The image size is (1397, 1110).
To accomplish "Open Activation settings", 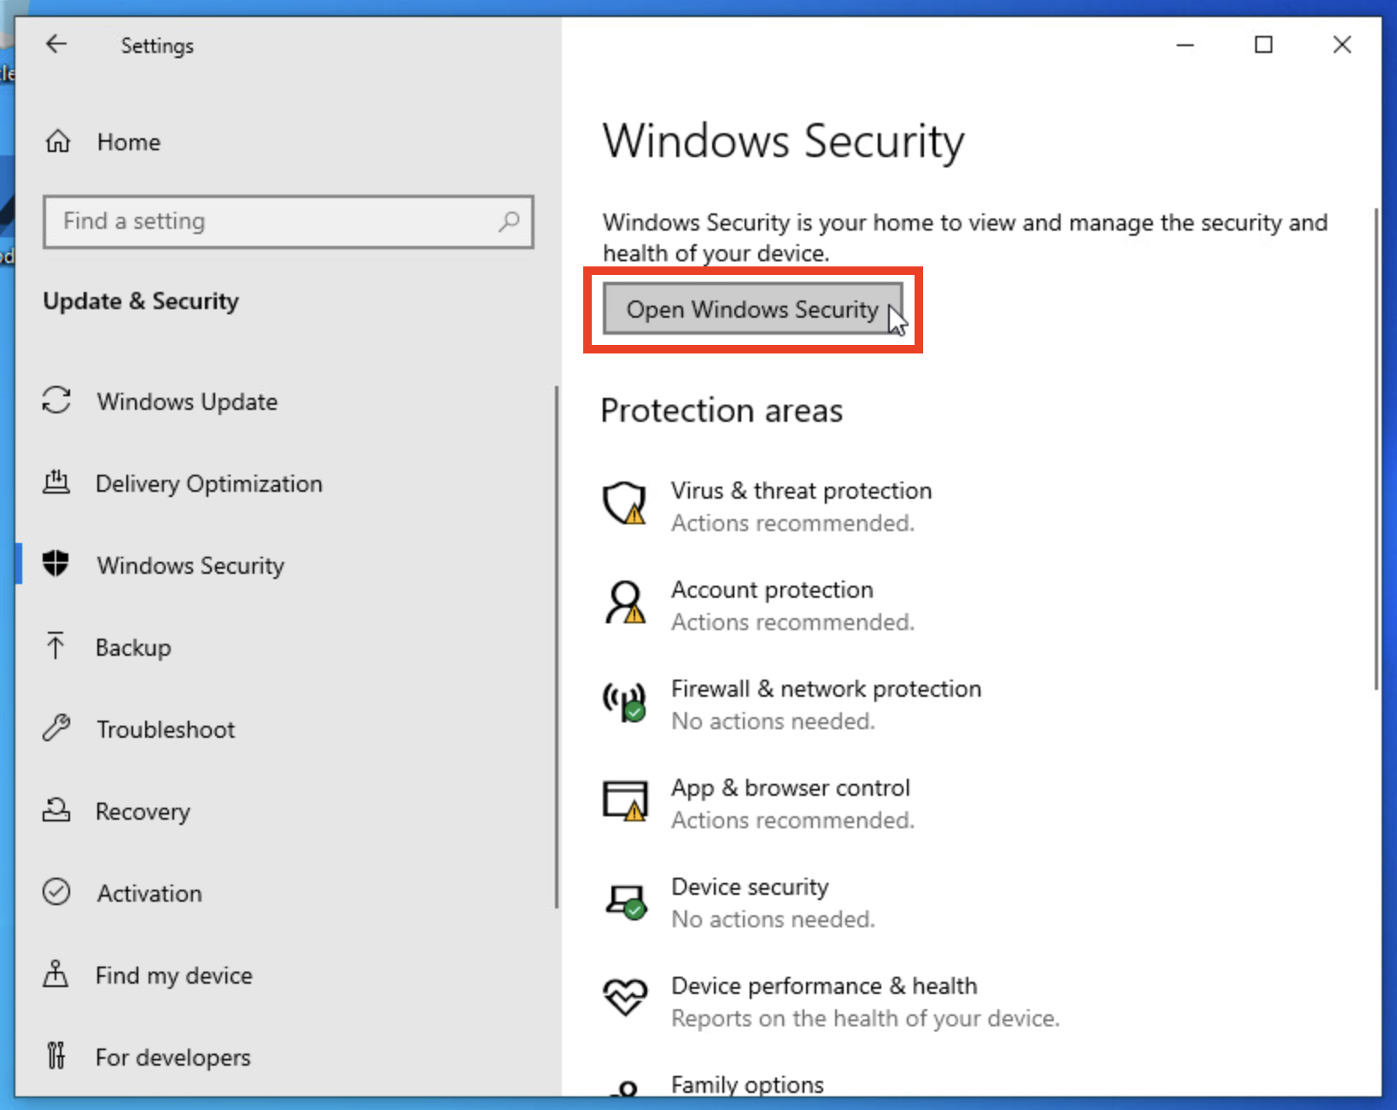I will point(149,892).
